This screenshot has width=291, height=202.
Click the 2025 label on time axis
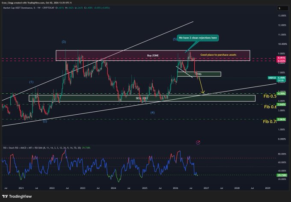145,188
